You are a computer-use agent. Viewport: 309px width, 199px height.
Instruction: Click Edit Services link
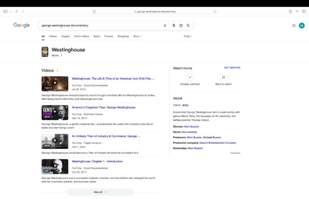(232, 68)
